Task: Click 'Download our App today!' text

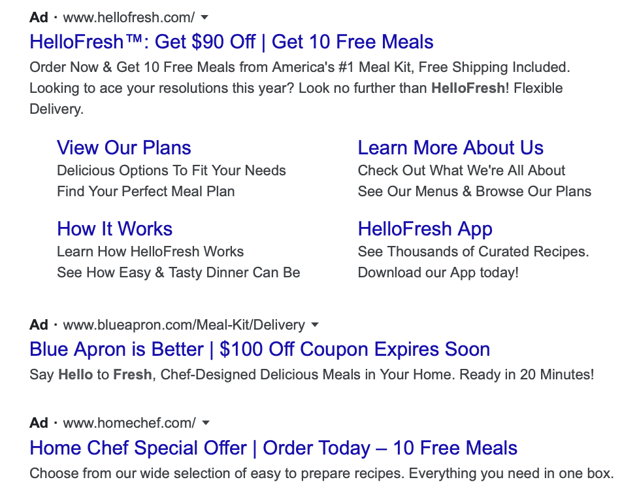Action: 438,273
